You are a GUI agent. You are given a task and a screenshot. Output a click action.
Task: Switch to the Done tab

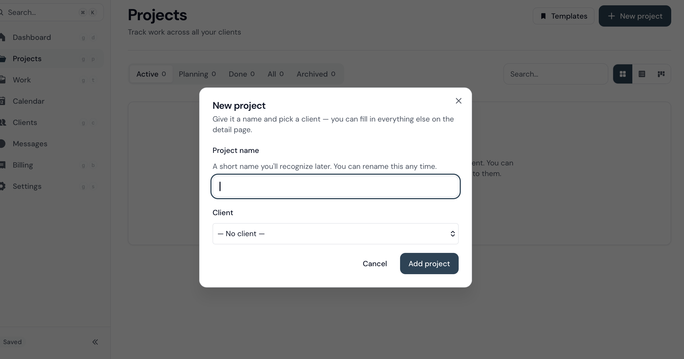[242, 74]
